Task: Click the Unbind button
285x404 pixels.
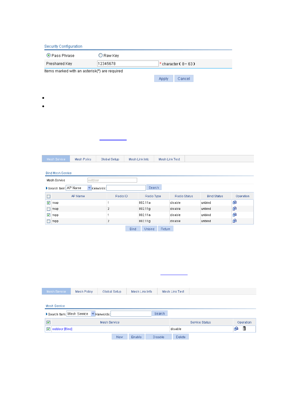Action: click(149, 229)
